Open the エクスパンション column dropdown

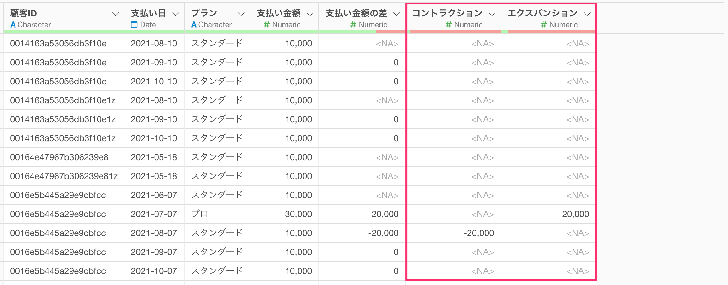click(587, 14)
